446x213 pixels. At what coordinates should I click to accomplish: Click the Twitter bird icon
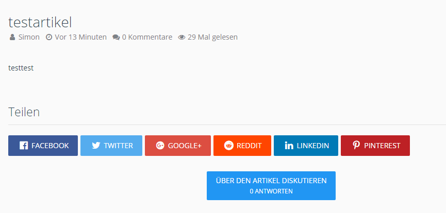click(96, 146)
